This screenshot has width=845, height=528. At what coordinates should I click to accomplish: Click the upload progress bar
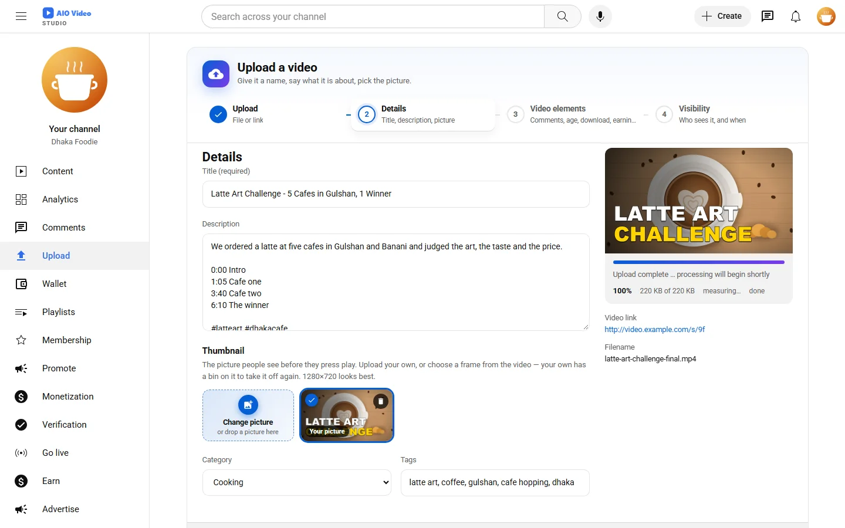(699, 262)
